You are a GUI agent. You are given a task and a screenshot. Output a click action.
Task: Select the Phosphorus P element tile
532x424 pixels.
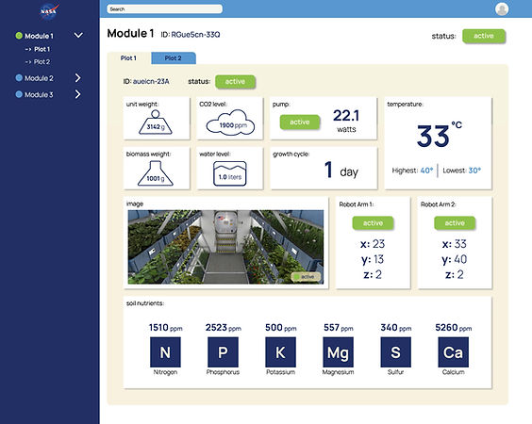tap(223, 352)
